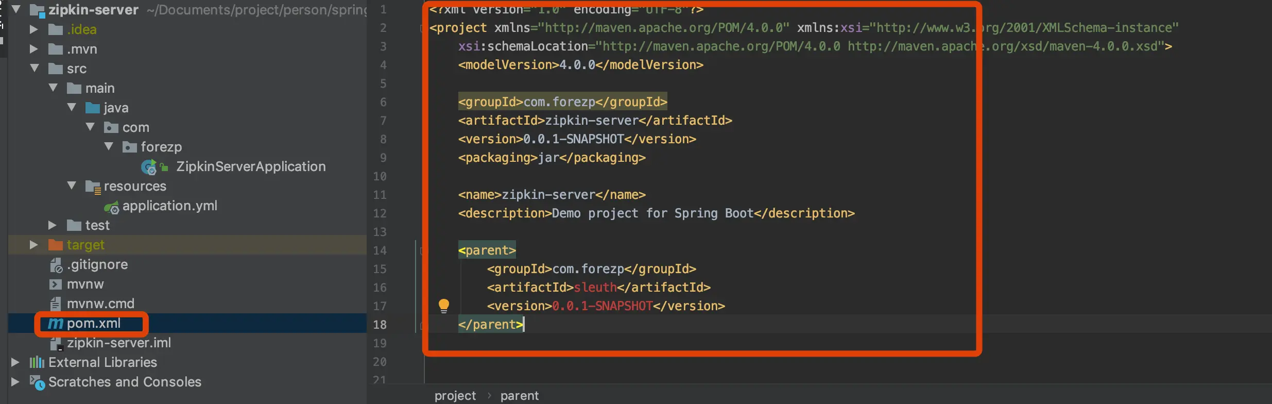Collapse the resources folder arrow
The width and height of the screenshot is (1272, 404).
[x=72, y=186]
